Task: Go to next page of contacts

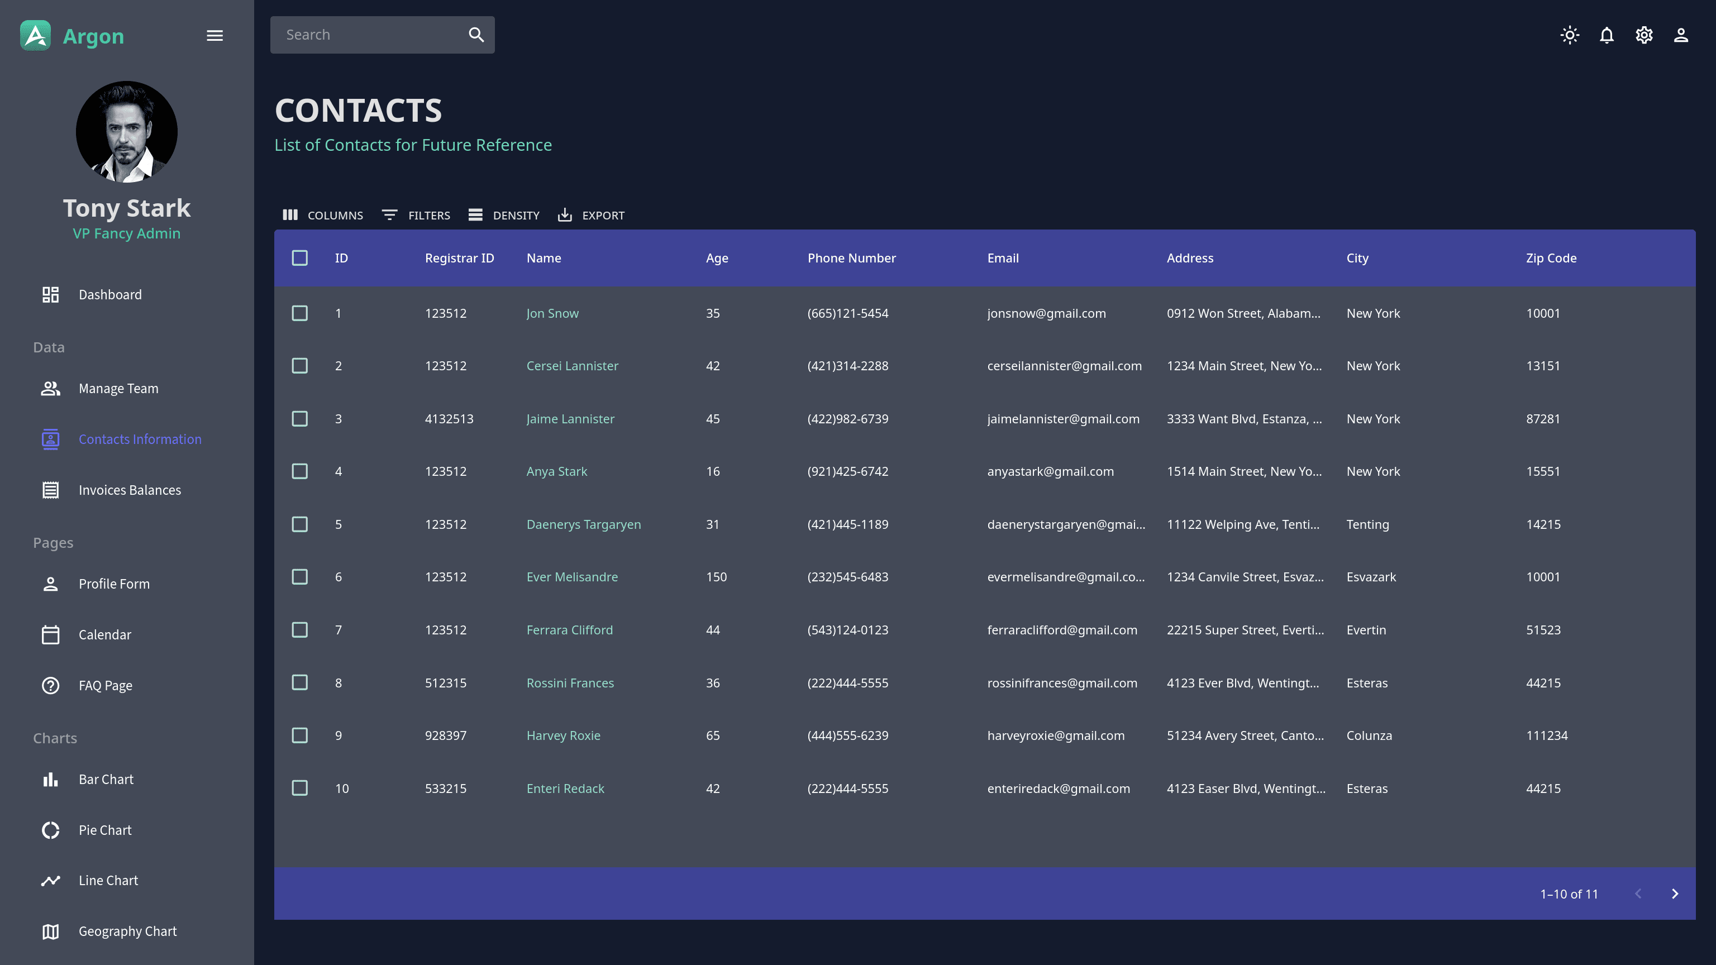Action: pyautogui.click(x=1675, y=894)
